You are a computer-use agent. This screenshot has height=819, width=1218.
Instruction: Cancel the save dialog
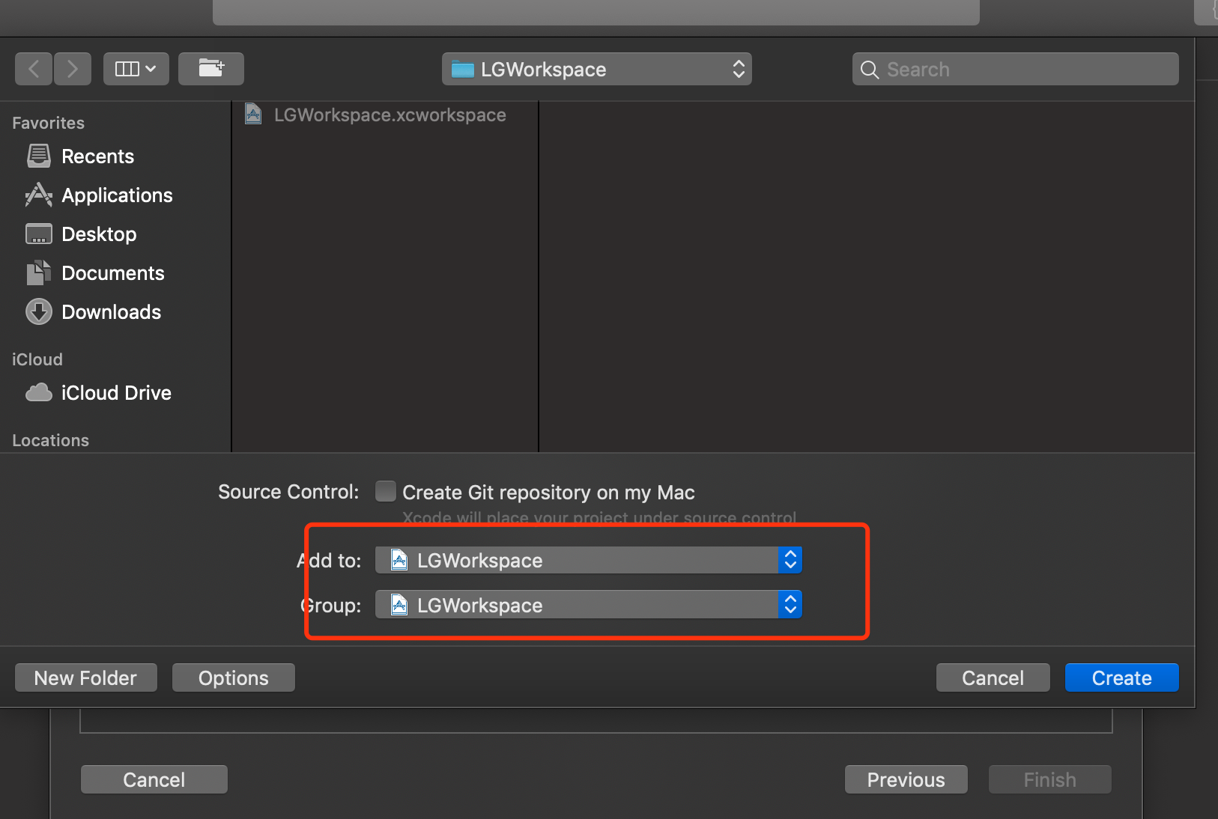(x=993, y=678)
